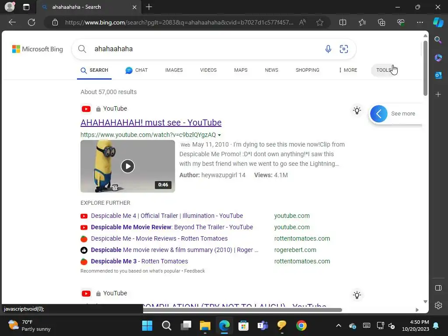
Task: Click the vertical page scrollbar thumb
Action: point(425,68)
